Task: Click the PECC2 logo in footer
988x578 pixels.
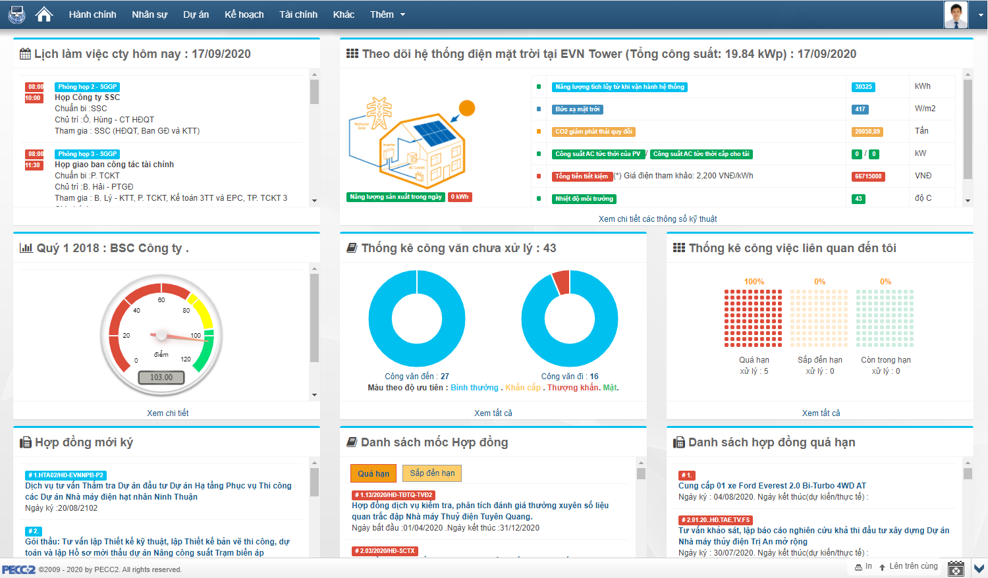Action: (x=18, y=569)
